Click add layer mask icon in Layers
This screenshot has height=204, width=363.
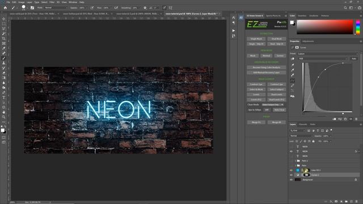(336, 202)
